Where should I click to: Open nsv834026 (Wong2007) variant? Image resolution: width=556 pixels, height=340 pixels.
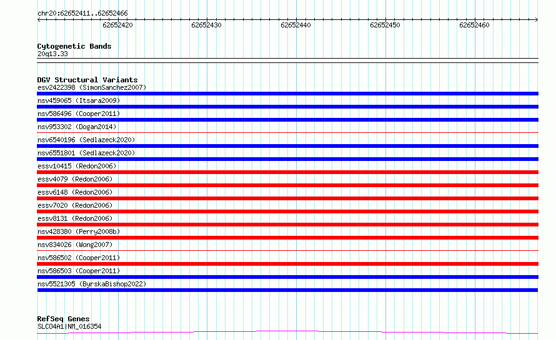click(75, 245)
